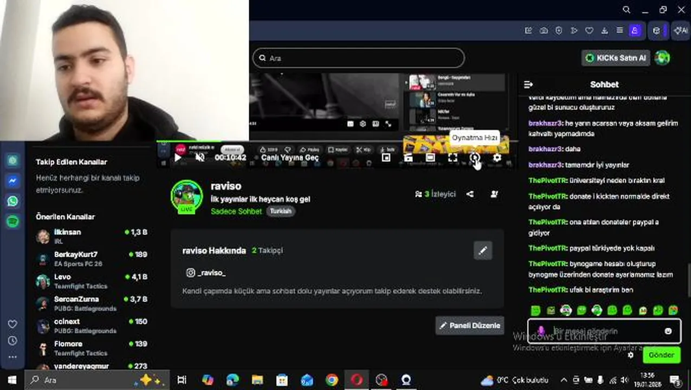Click the follow user icon beside share
Image resolution: width=691 pixels, height=390 pixels.
(494, 194)
